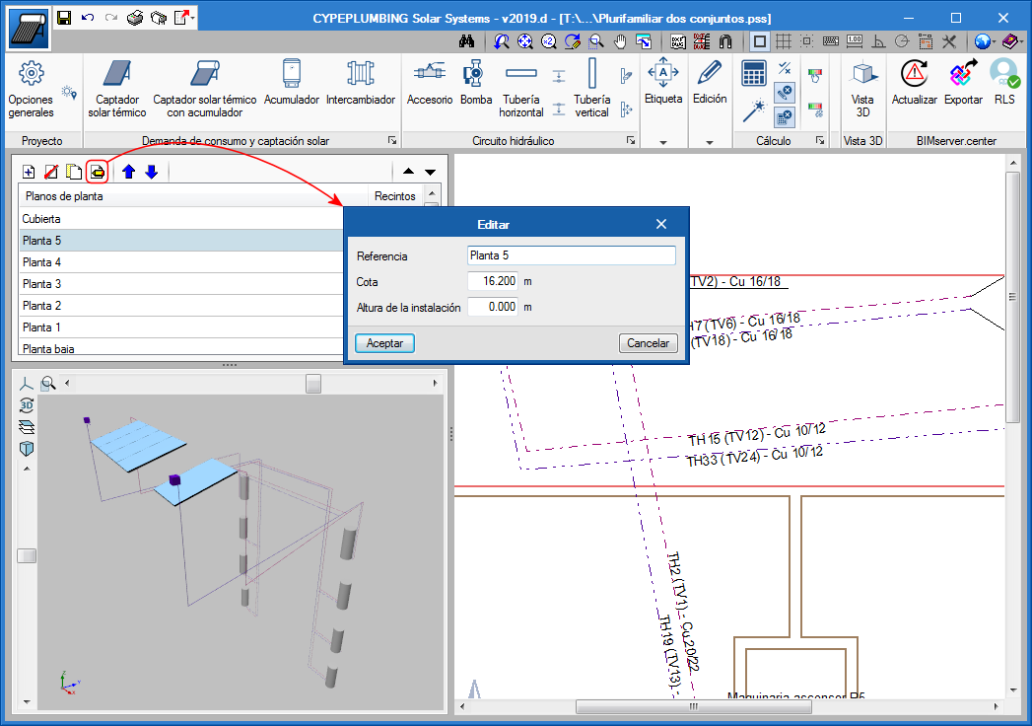
Task: Select Cubierta in floor plans list
Action: [x=181, y=219]
